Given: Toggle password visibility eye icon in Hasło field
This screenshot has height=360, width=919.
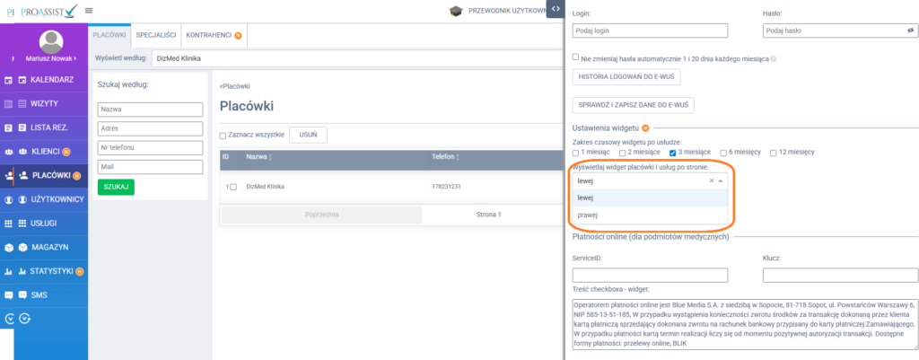Looking at the screenshot, I should click(x=909, y=31).
